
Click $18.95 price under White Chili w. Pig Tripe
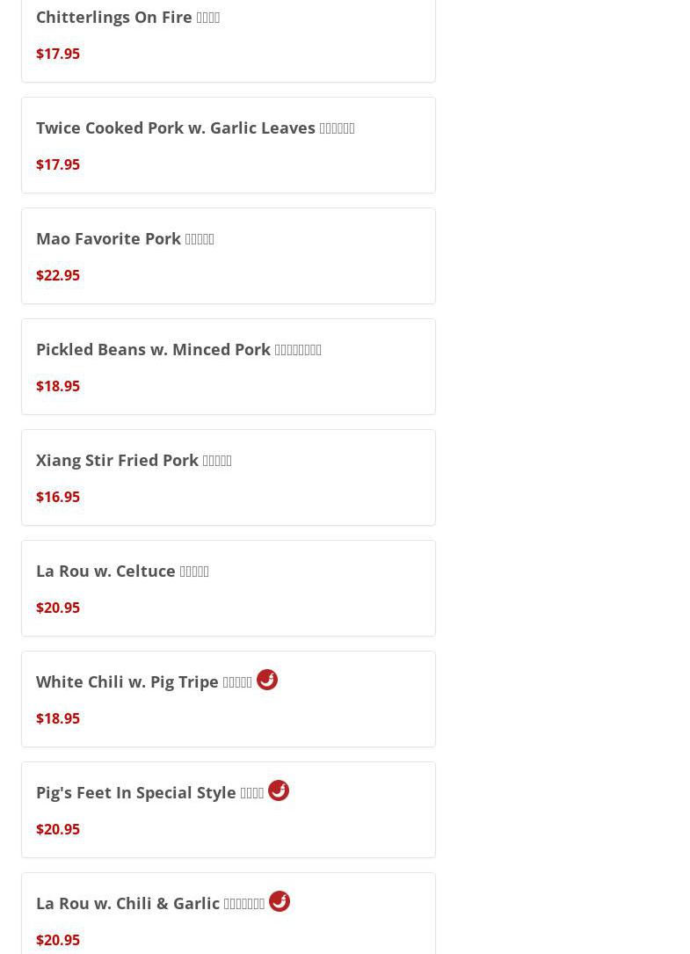click(x=58, y=718)
